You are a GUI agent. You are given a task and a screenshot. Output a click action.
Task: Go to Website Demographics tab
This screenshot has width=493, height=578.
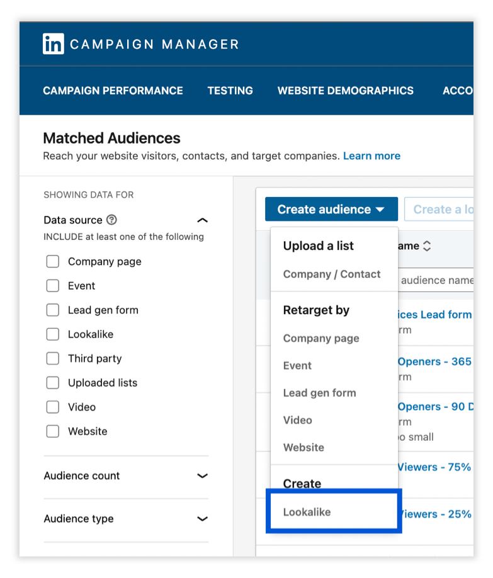click(346, 91)
